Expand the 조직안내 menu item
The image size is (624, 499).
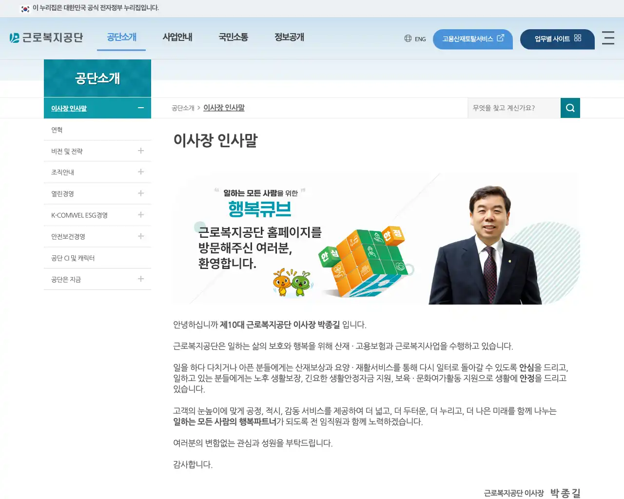point(140,172)
